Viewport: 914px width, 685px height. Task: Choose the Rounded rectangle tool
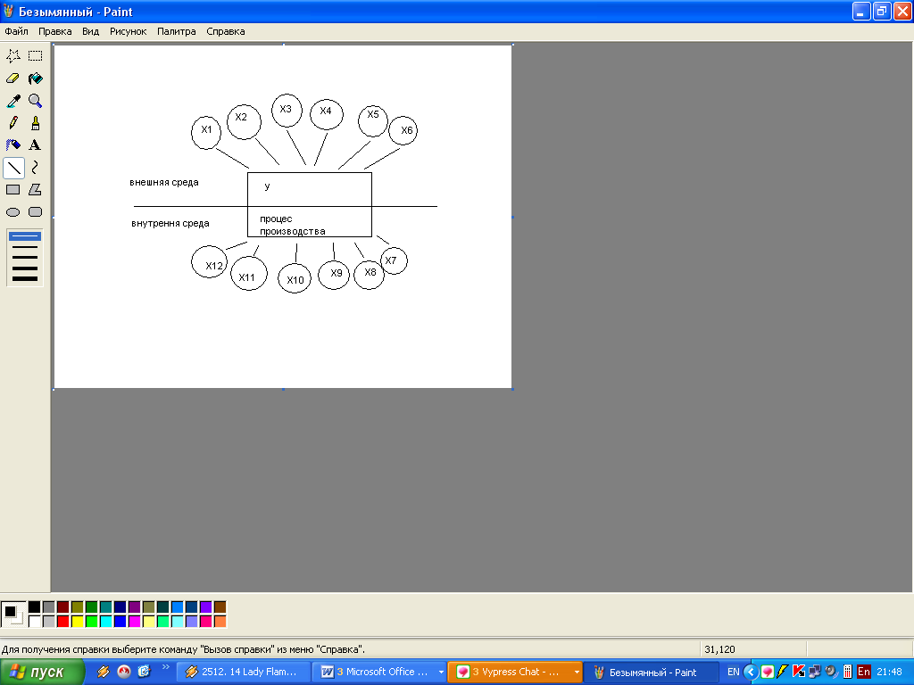point(36,212)
